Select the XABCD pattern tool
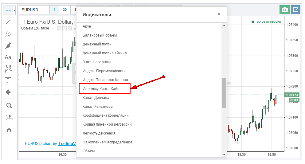The image size is (305, 164). point(8,69)
